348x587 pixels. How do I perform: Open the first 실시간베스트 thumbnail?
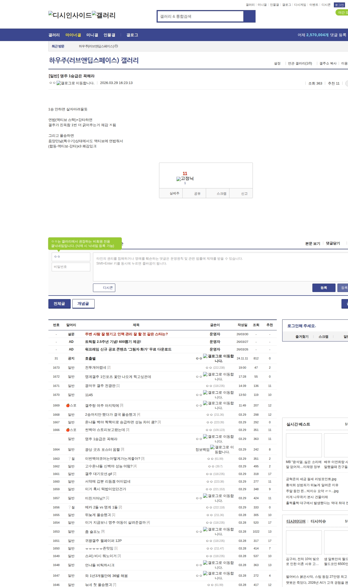[304, 445]
